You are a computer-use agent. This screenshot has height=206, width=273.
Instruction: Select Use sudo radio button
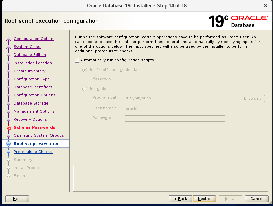click(84, 89)
